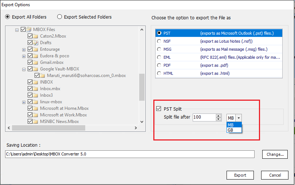Select GB from the unit list
Screen dimensions: 295x185
coord(234,130)
